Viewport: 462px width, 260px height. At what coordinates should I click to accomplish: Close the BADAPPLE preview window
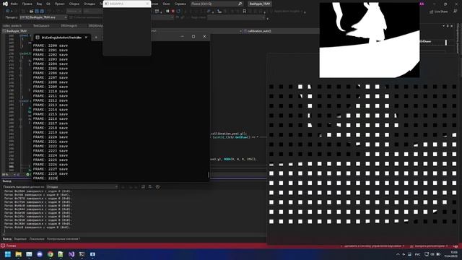pyautogui.click(x=147, y=4)
